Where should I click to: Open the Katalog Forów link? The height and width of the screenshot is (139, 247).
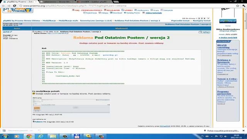coord(133,13)
